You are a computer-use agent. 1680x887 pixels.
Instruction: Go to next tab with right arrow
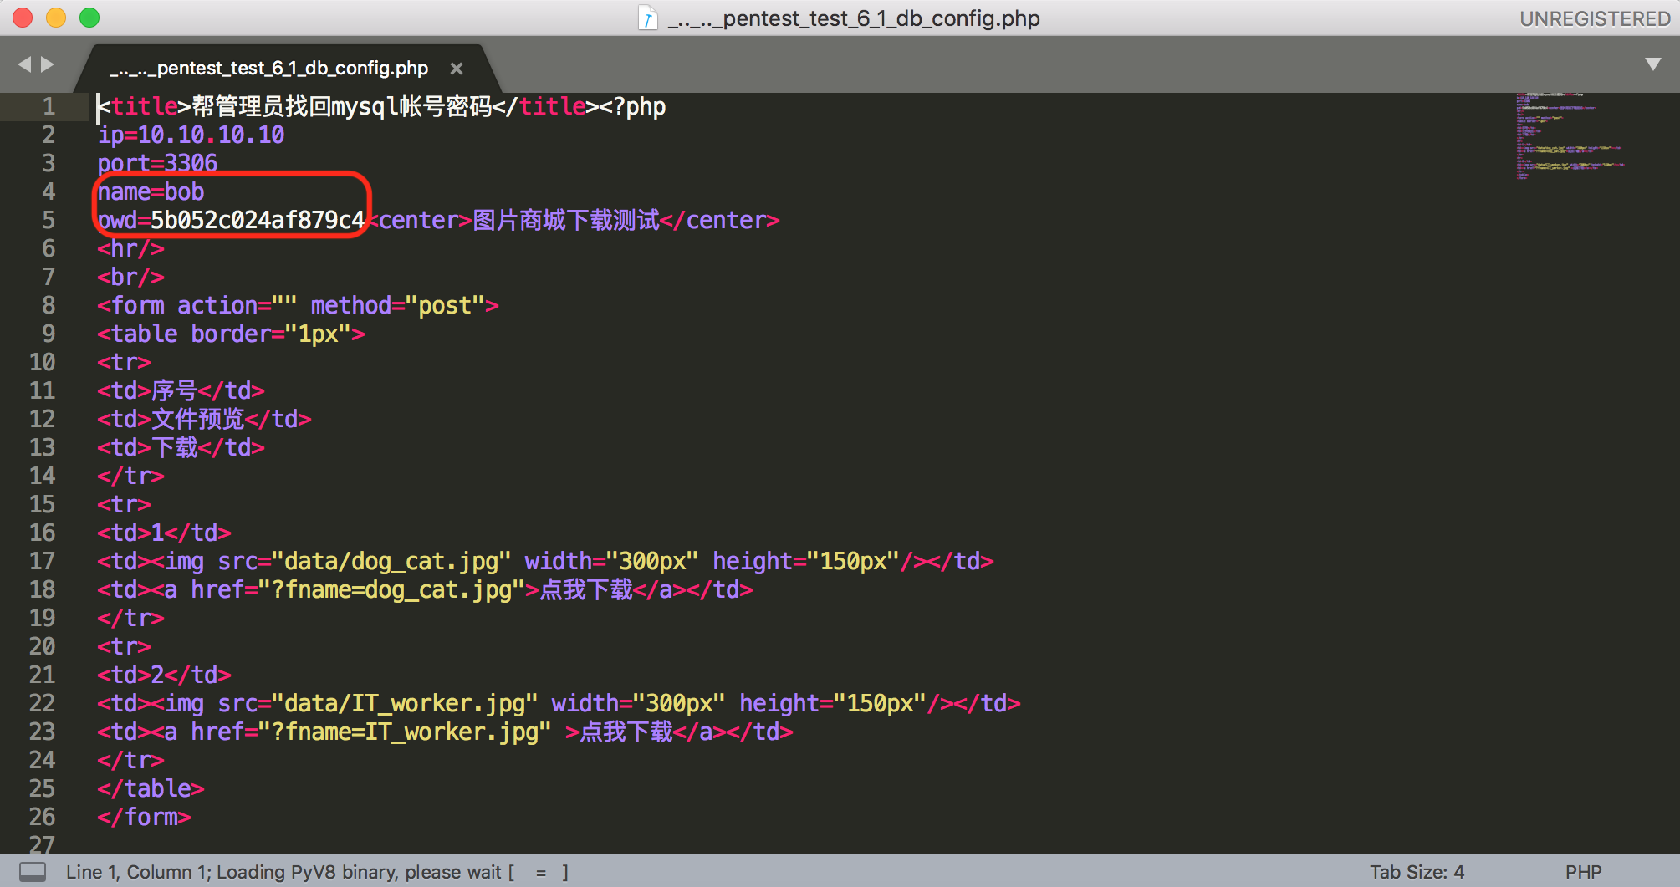coord(48,64)
